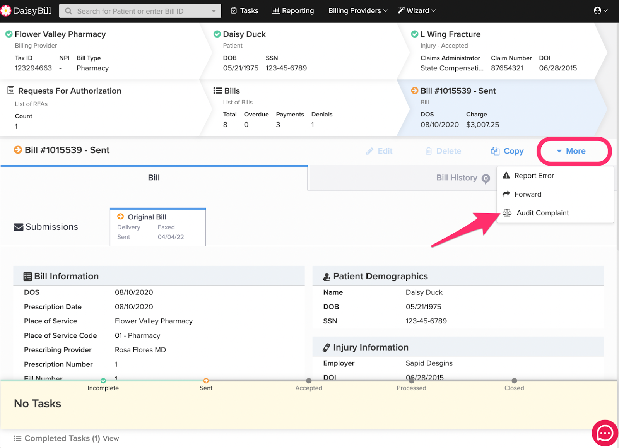Click the Injury Information bandage icon
The height and width of the screenshot is (448, 619).
point(327,347)
